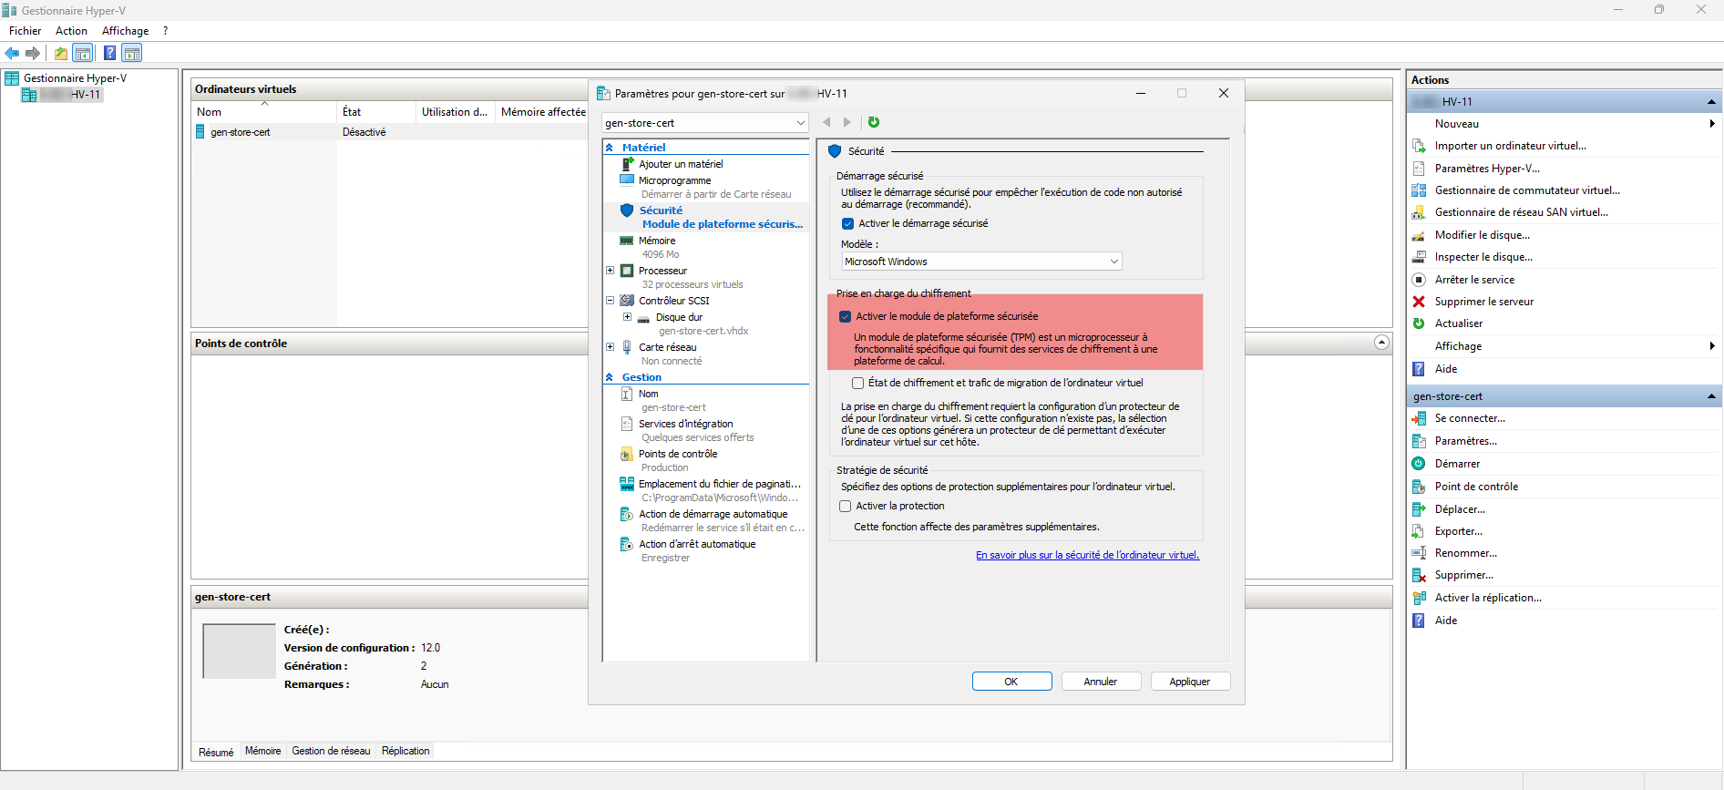Open the Modèle Microsoft Windows dropdown

[x=980, y=262]
